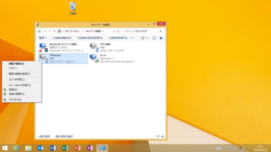Click the 4 個の項目 status text
The image size is (271, 152).
[x=44, y=136]
